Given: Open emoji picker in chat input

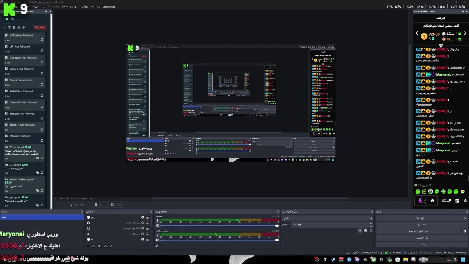Looking at the screenshot, I should pyautogui.click(x=432, y=201).
